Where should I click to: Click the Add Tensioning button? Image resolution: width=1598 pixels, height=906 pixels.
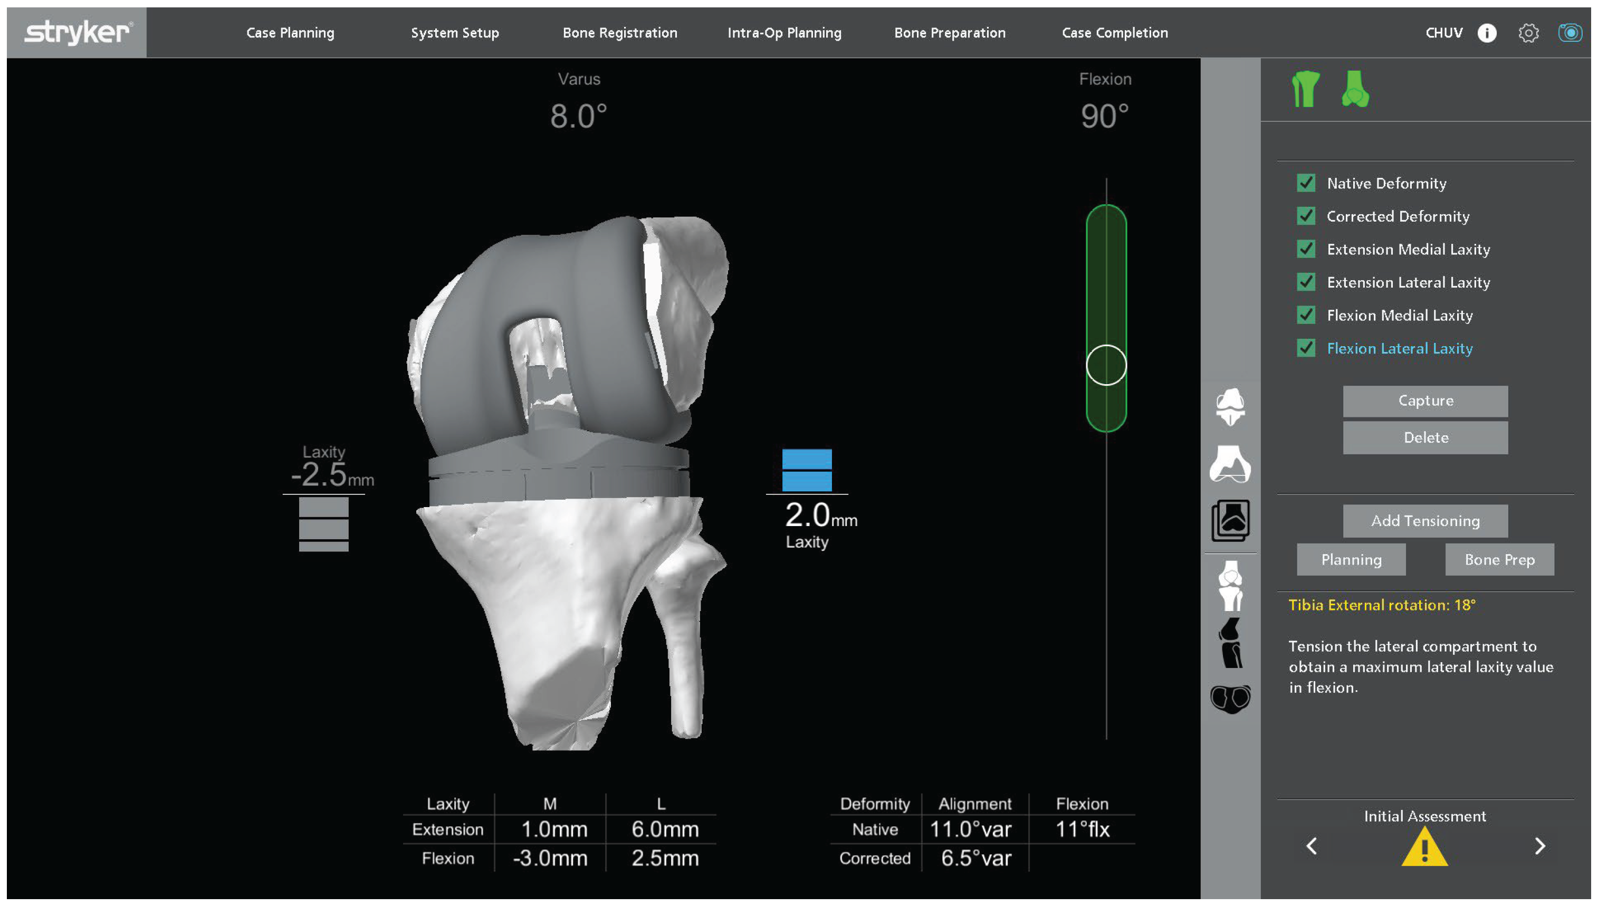pos(1424,521)
